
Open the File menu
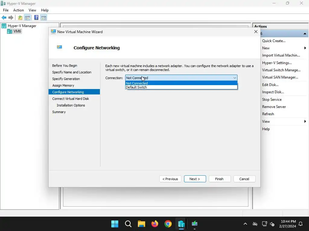6,10
